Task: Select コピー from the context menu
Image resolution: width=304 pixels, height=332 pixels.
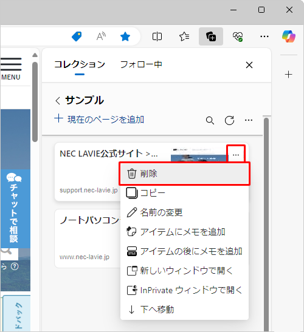Action: (x=185, y=193)
